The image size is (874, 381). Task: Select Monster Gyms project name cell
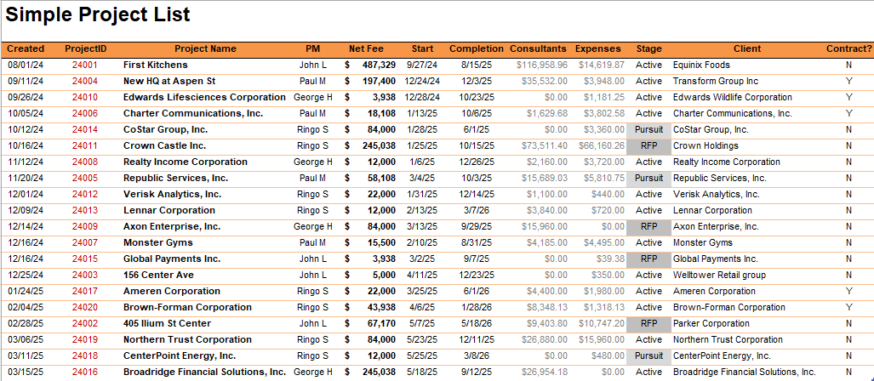[157, 243]
